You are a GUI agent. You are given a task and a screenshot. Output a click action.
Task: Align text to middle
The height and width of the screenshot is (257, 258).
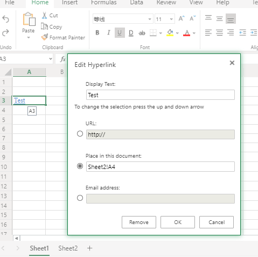point(219,18)
